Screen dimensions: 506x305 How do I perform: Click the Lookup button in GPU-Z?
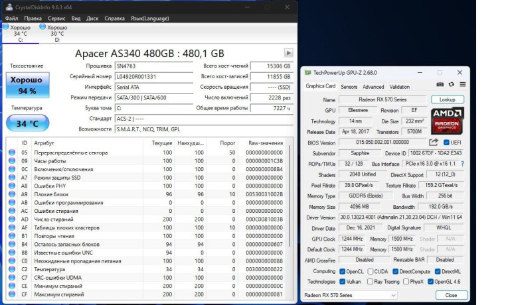448,99
